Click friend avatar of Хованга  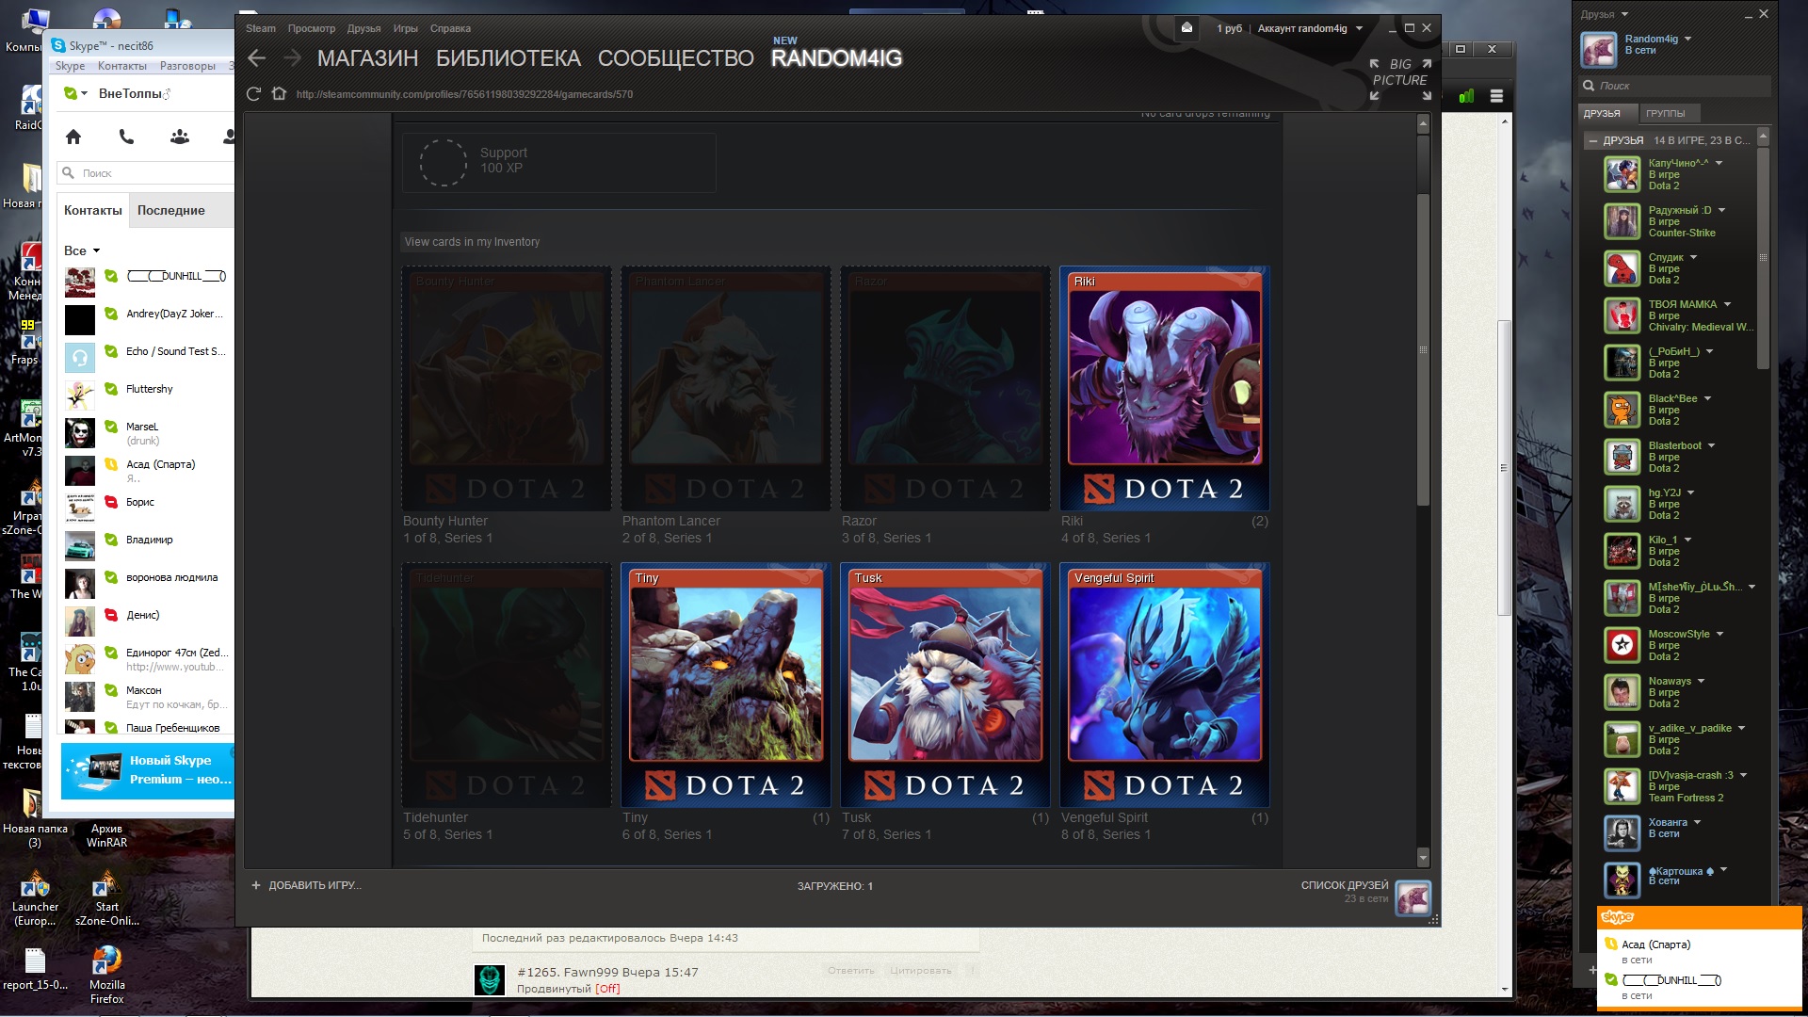point(1622,833)
